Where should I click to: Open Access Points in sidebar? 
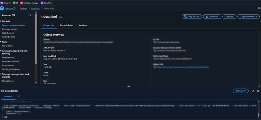pyautogui.click(x=8, y=58)
